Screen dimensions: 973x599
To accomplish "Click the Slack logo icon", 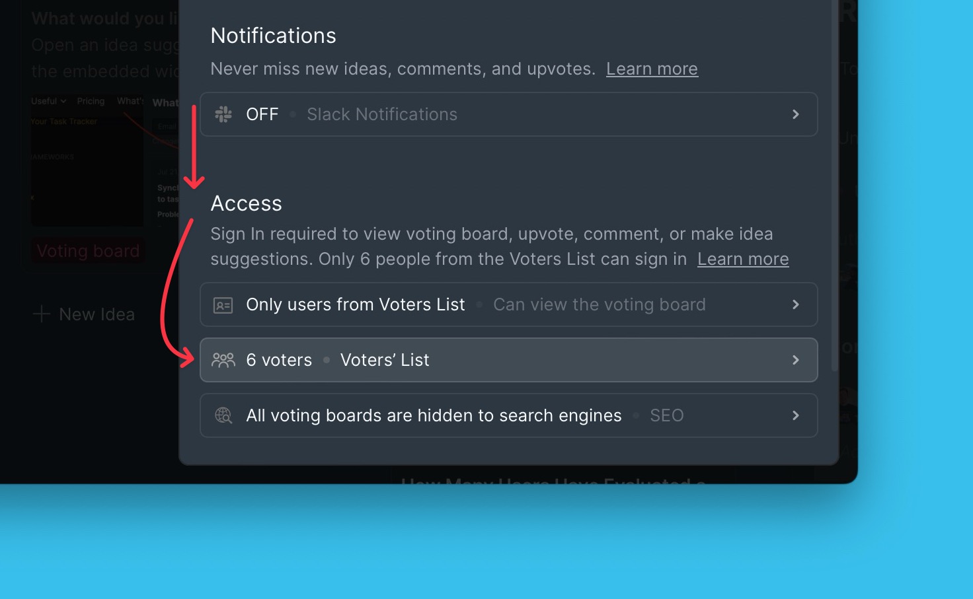I will [x=223, y=114].
